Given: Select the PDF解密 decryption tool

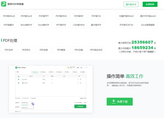Looking at the screenshot, I should coord(61,50).
